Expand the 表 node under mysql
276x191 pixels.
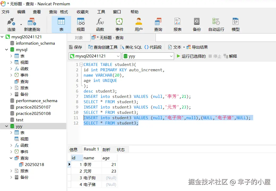(x=11, y=56)
